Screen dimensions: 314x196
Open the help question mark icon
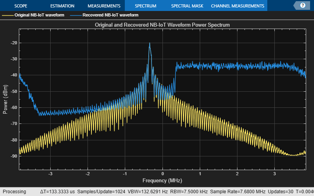coord(303,6)
